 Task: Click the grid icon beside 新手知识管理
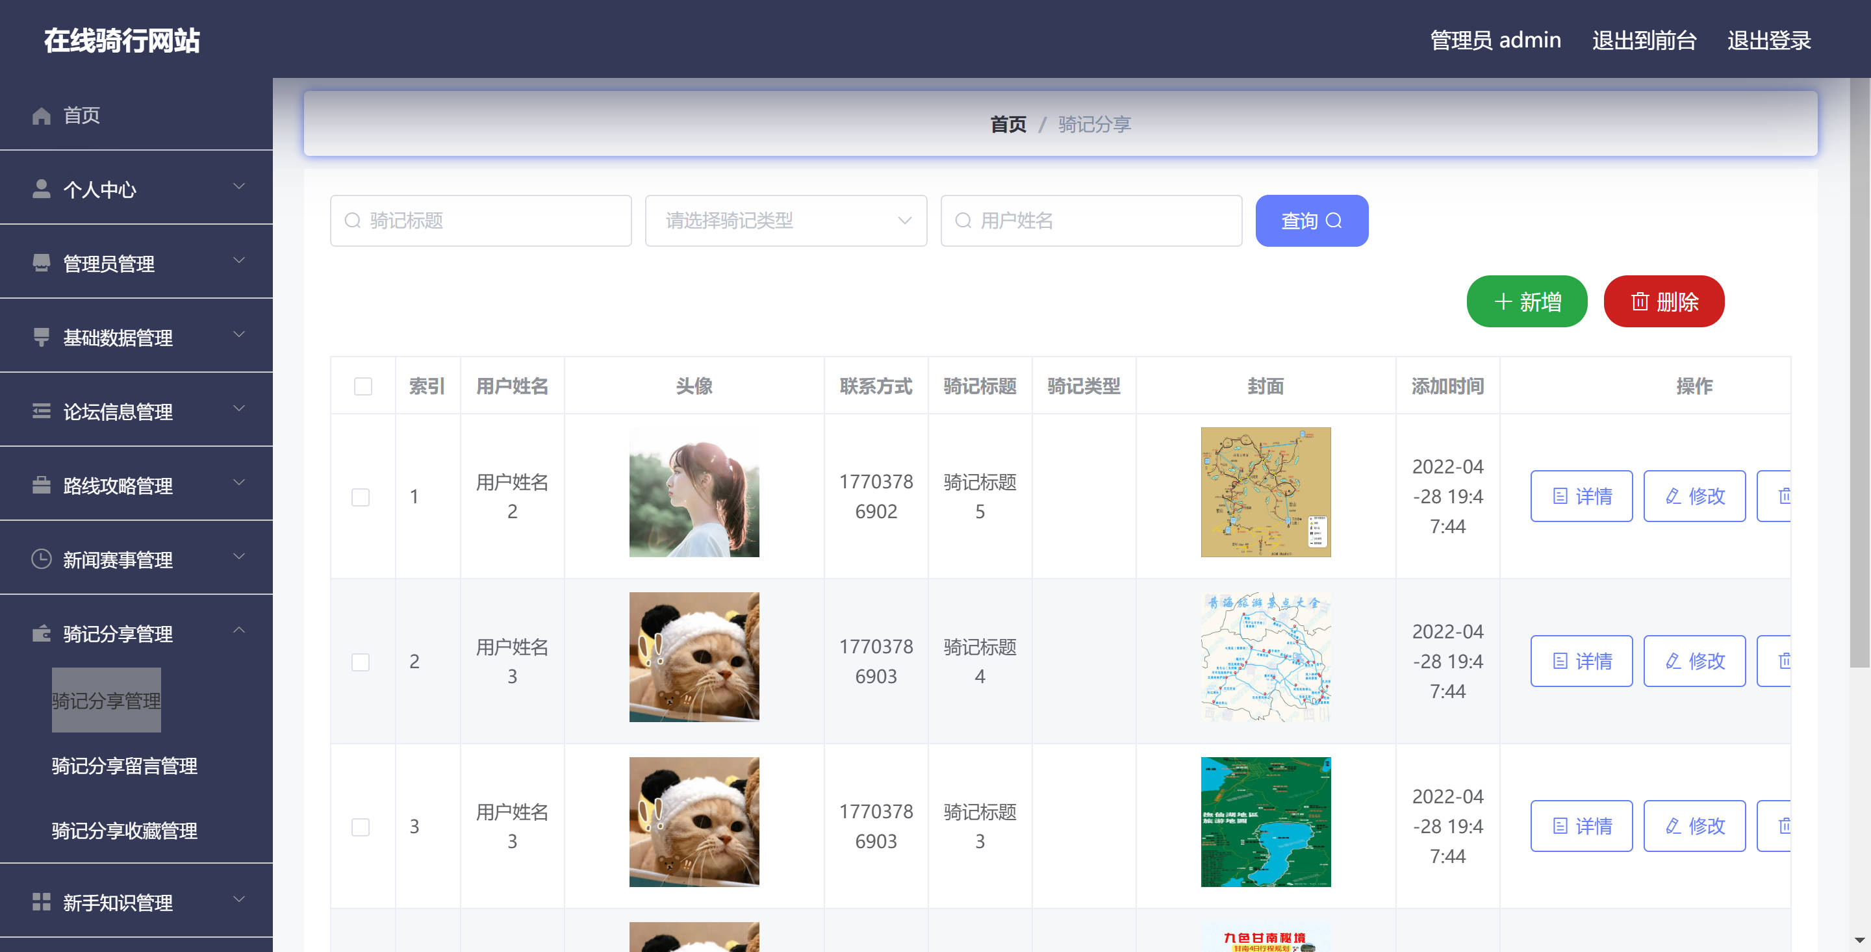pos(42,902)
